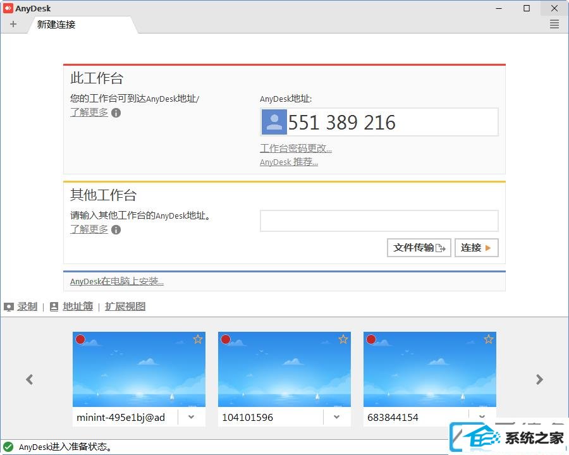Screen dimensions: 569x455
Task: Open 了解更多 link in 此工作台 section
Action: (89, 112)
